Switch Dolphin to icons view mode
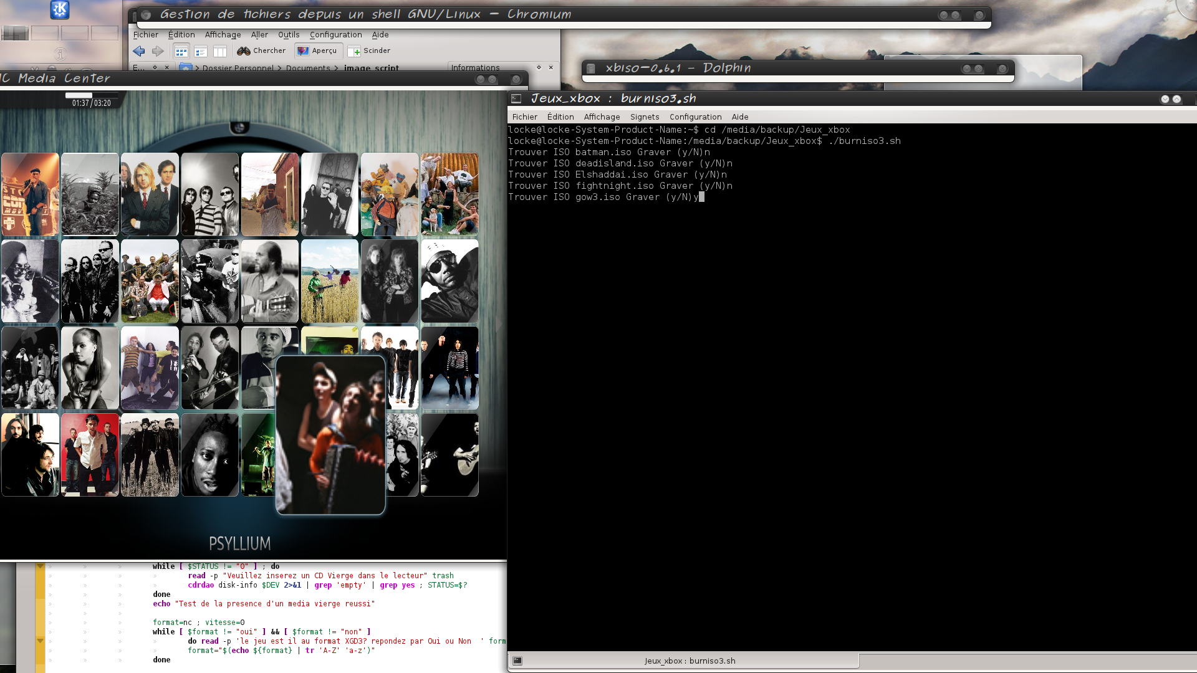Screen dimensions: 1197x673 pos(181,51)
